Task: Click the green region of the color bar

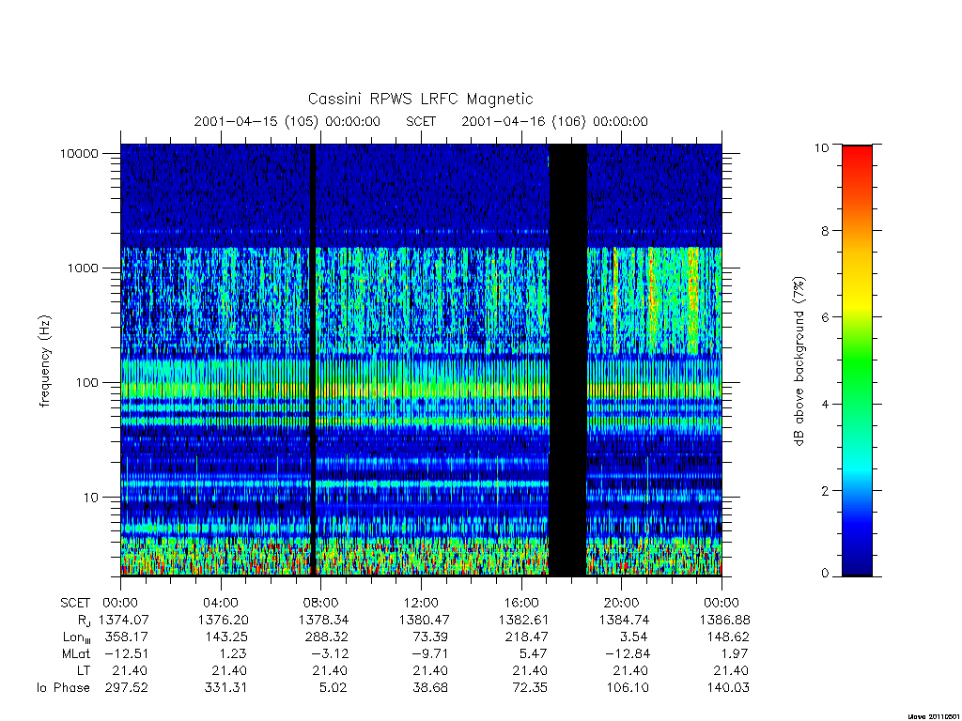Action: pos(857,361)
